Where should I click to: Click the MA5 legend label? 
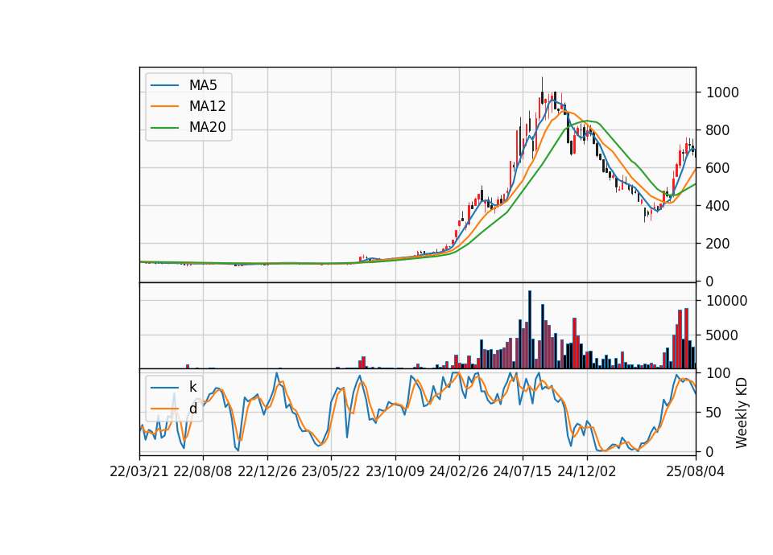click(203, 85)
